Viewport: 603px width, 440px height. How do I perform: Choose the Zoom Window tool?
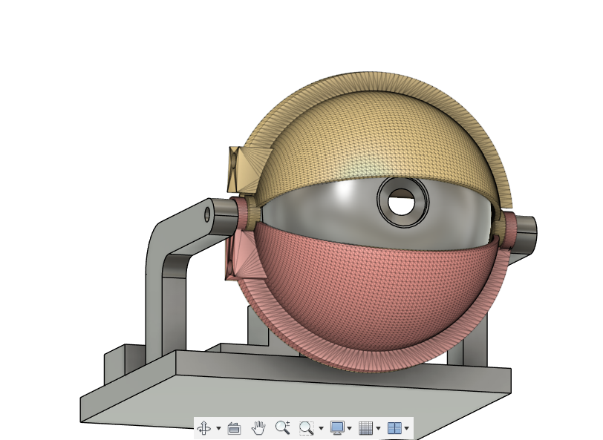click(307, 427)
